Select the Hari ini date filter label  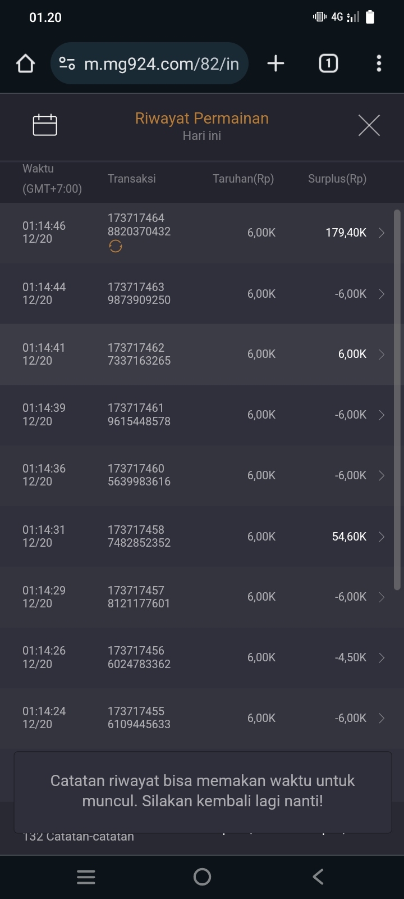(x=201, y=135)
